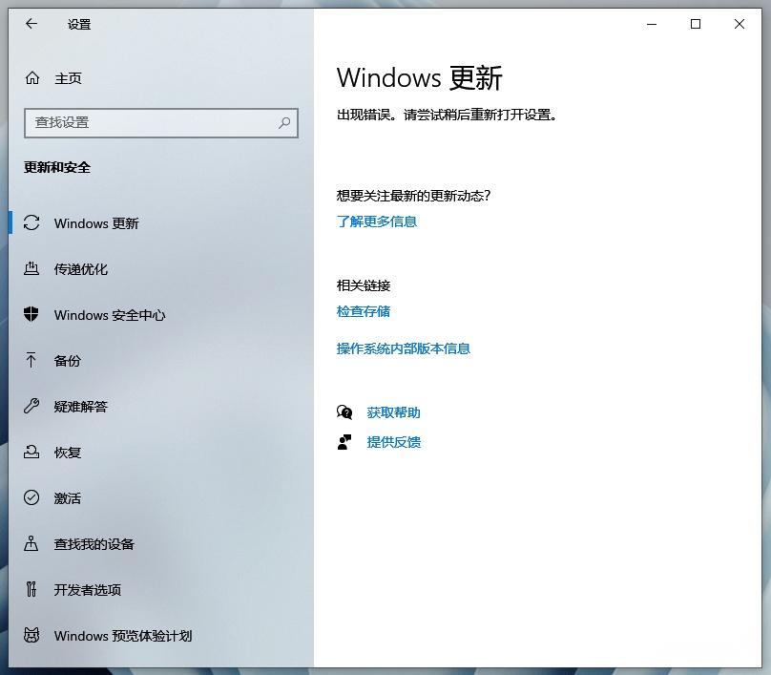The width and height of the screenshot is (771, 675).
Task: Select the 开发者选项 tools icon
Action: (x=30, y=590)
